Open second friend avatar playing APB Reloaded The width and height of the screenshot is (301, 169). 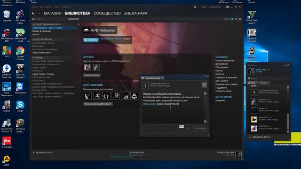point(96,67)
